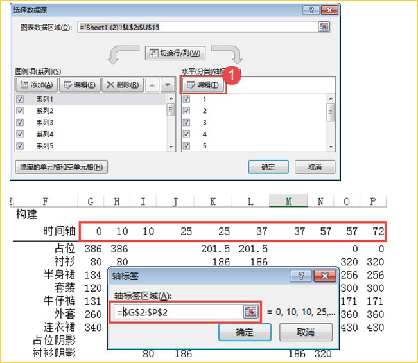Viewport: 418px width, 363px height.
Task: Remove the selected series 删除(R)
Action: (123, 85)
